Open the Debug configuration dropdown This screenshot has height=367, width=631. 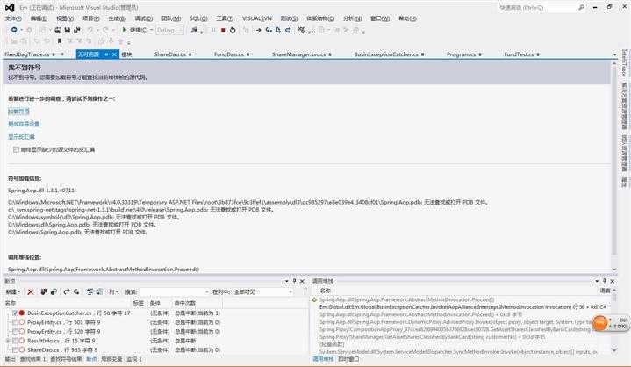(169, 30)
